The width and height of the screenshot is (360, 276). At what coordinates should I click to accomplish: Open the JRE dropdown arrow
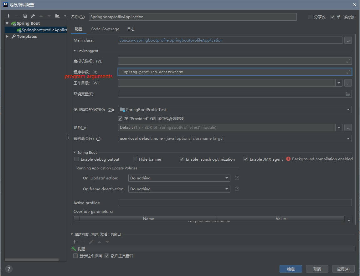[339, 128]
